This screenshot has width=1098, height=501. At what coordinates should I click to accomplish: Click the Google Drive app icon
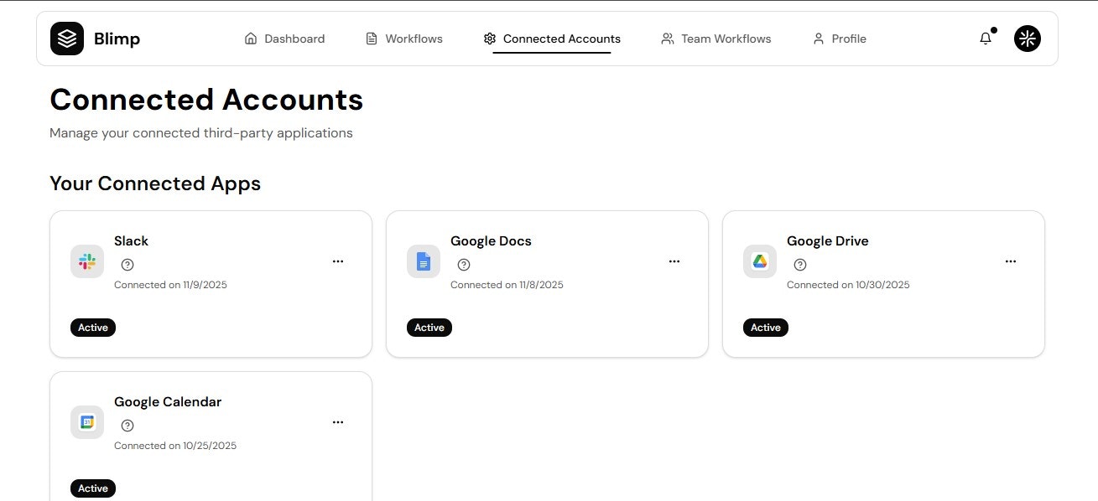pyautogui.click(x=760, y=261)
